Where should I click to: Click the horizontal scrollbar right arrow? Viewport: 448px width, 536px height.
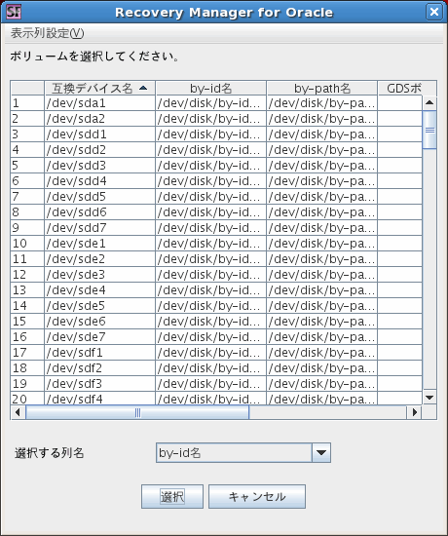415,412
